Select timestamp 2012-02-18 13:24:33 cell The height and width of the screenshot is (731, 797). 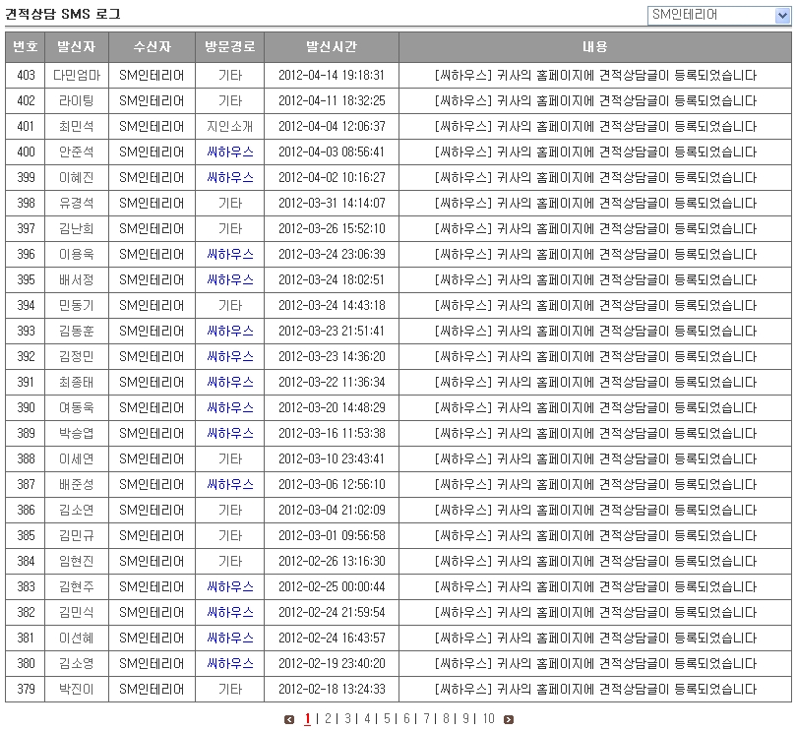[x=332, y=689]
